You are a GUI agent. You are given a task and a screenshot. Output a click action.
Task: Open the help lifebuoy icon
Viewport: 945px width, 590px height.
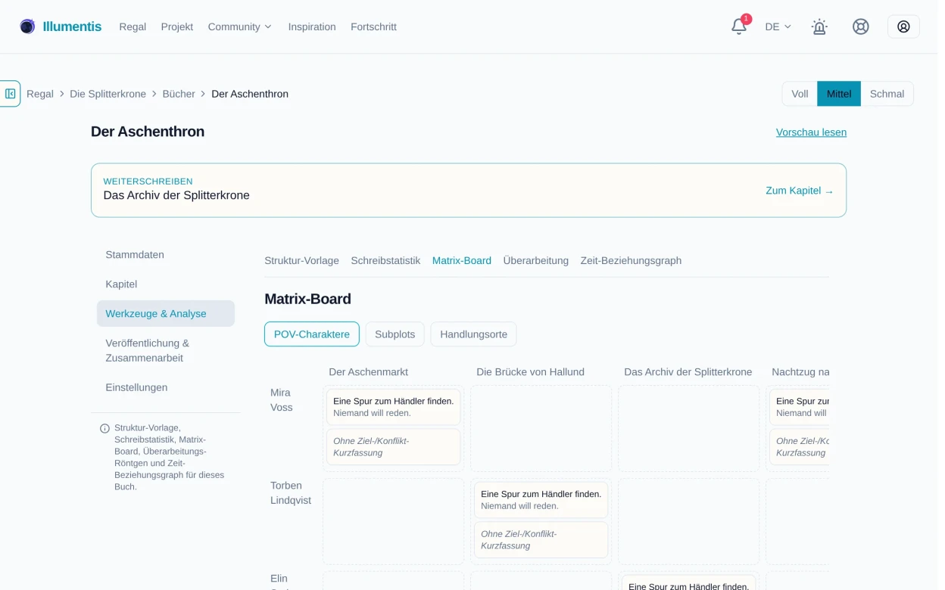tap(861, 26)
